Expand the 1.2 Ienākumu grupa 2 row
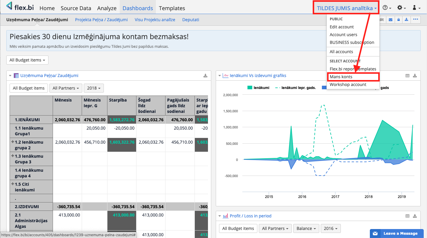Viewport: 427px width, 238px height. coord(13,142)
